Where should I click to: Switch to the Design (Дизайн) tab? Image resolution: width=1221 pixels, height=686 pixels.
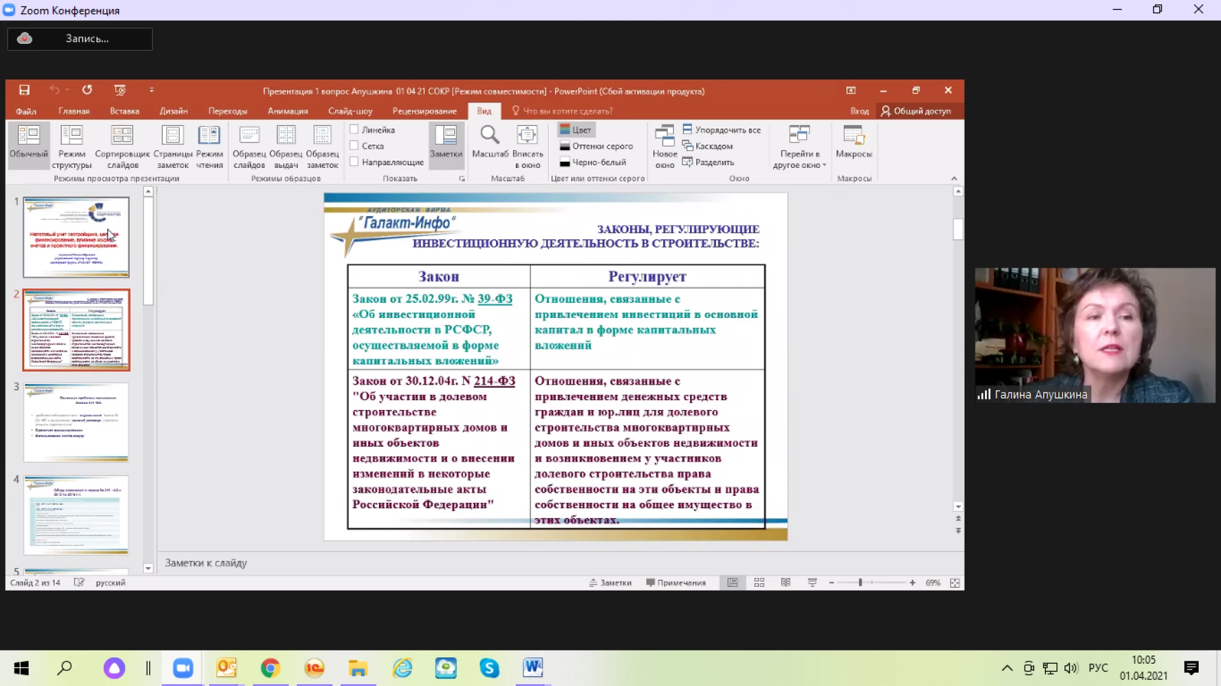pos(173,111)
